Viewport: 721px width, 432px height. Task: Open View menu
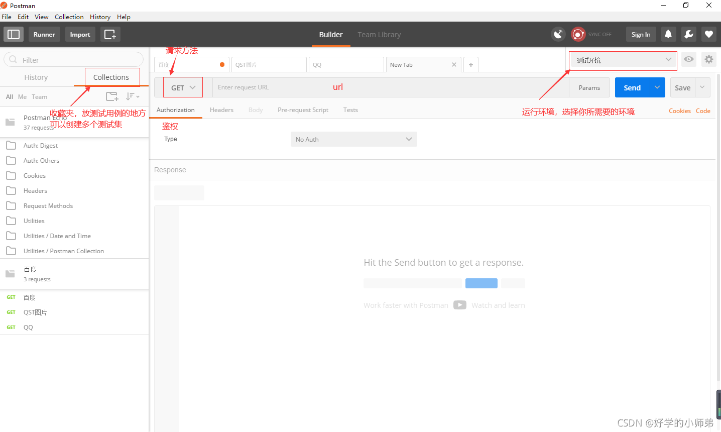coord(42,17)
